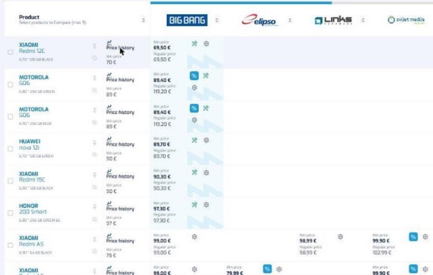Click the copy icon for Redmi 12C
The image size is (433, 275).
[94, 58]
